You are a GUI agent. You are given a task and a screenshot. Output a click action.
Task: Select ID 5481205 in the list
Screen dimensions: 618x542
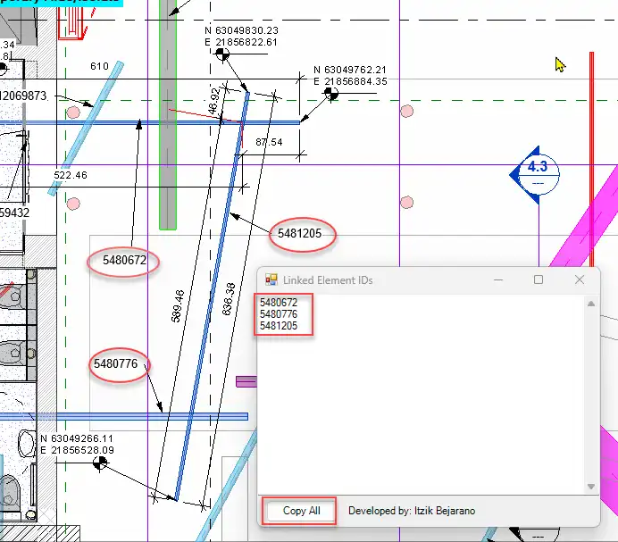point(278,326)
